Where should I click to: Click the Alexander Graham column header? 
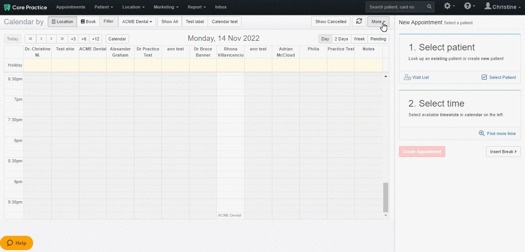tap(120, 52)
